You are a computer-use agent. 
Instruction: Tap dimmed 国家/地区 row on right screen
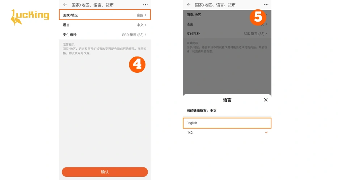tap(227, 15)
